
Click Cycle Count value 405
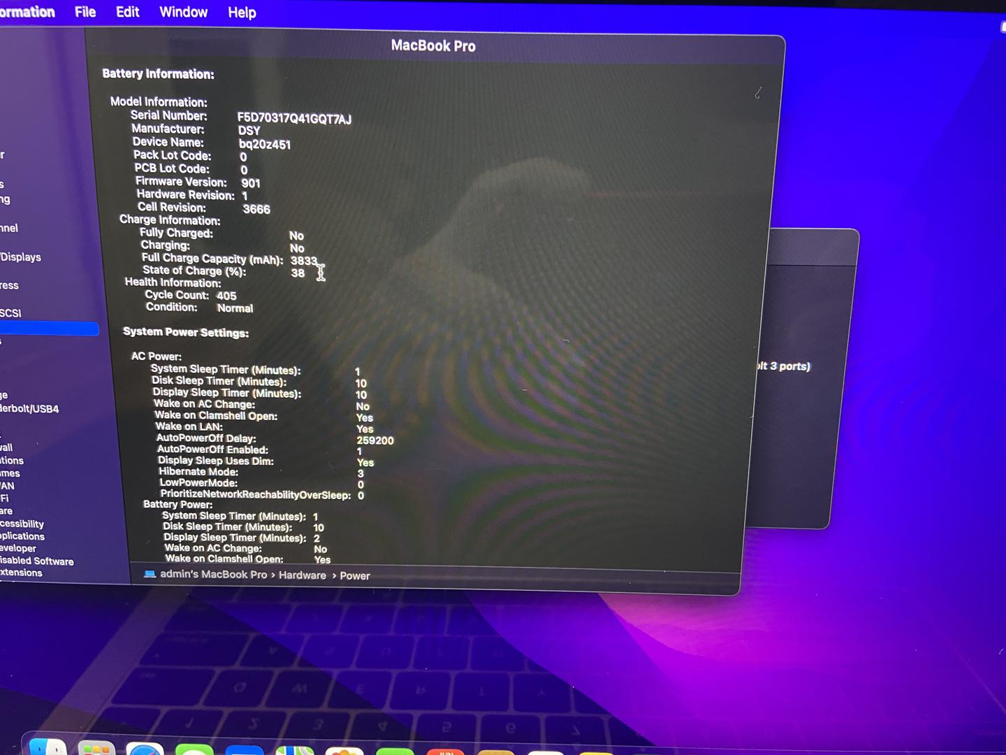(226, 296)
